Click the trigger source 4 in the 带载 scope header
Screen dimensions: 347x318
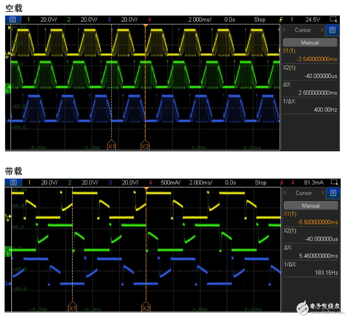tap(293, 182)
